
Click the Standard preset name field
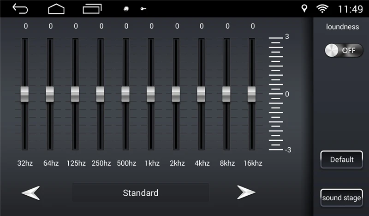pyautogui.click(x=141, y=192)
